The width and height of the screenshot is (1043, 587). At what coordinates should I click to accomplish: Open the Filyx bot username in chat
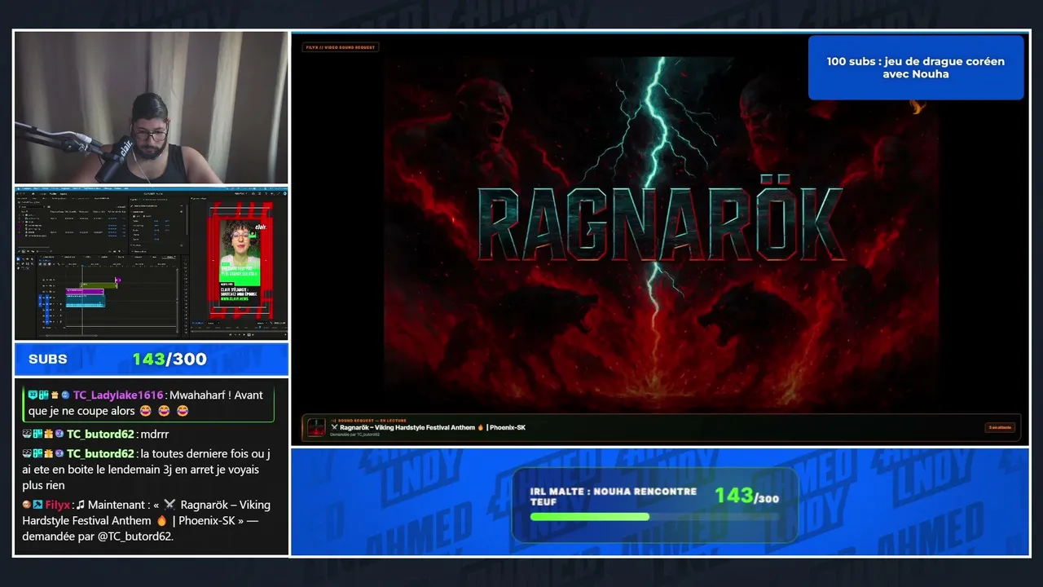[58, 505]
